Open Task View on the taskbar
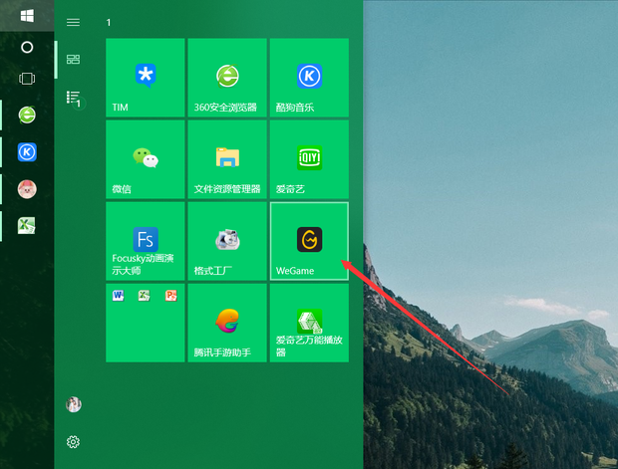The width and height of the screenshot is (618, 469). pyautogui.click(x=27, y=79)
